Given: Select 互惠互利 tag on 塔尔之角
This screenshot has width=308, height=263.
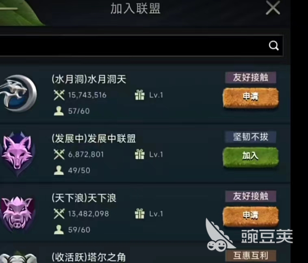Looking at the screenshot, I should 251,256.
